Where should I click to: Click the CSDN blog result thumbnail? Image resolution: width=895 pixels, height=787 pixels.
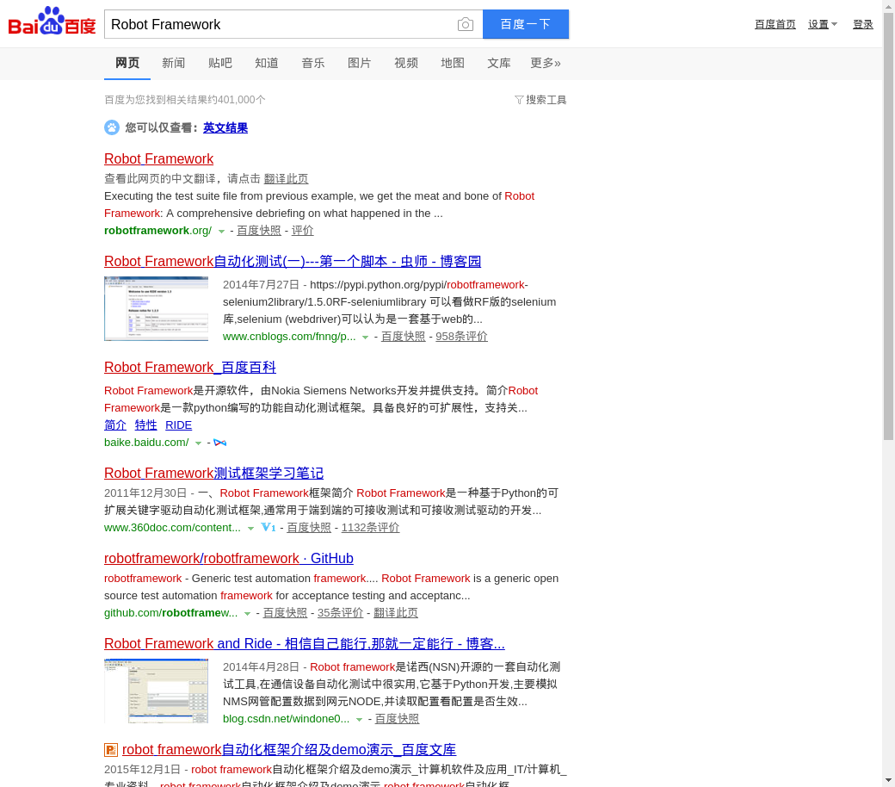[x=156, y=691]
